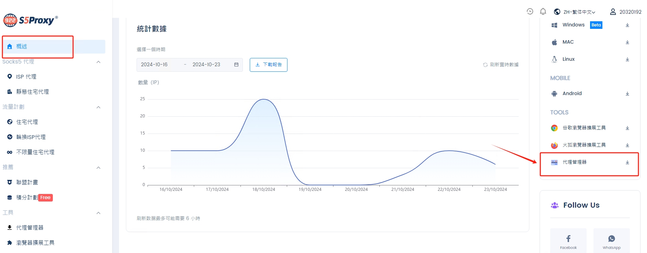Click the 下載報告 button
The image size is (647, 253).
coord(268,65)
